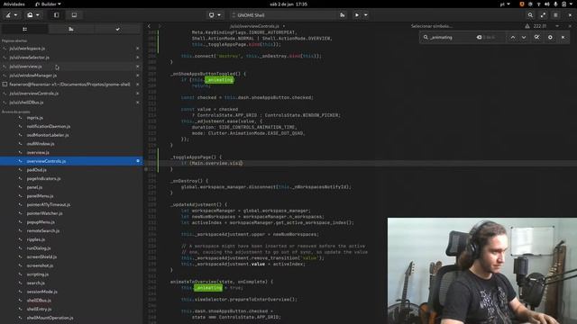Screen dimensions: 577x324
Task: Toggle the bottom panel
Action: click(74, 15)
